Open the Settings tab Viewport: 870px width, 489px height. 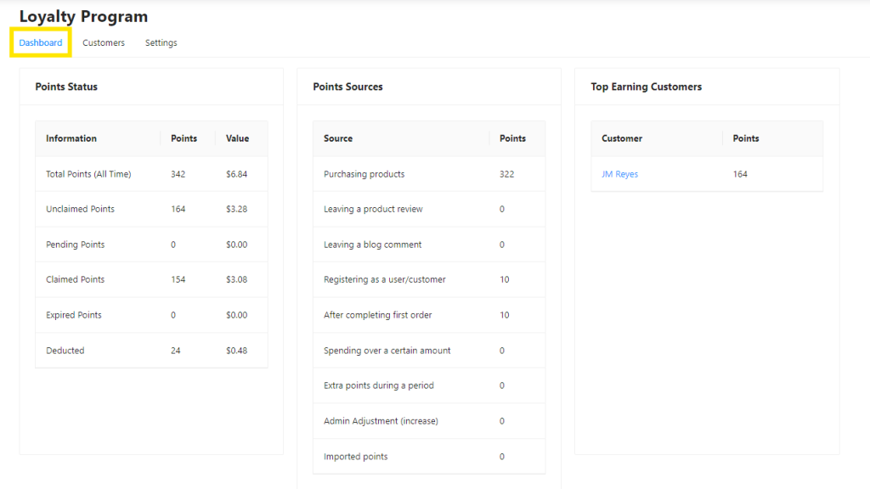point(161,42)
